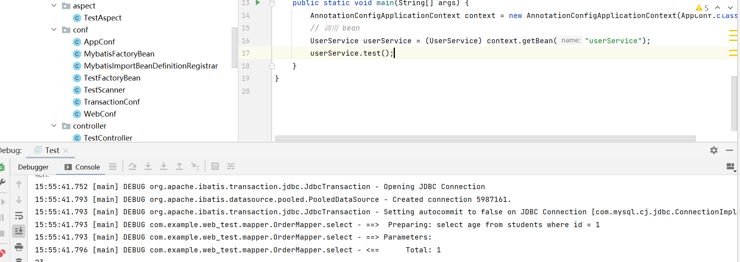Viewport: 740px width, 262px height.
Task: Switch to the Debugger tab
Action: [x=33, y=167]
